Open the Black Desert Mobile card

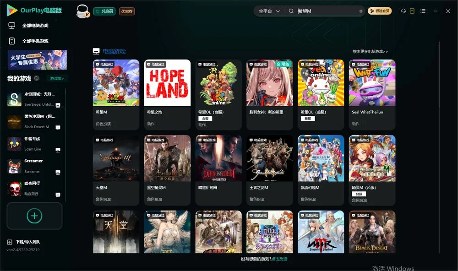point(372,232)
